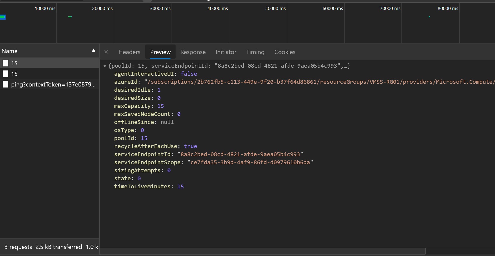Click the state property line

pyautogui.click(x=127, y=178)
